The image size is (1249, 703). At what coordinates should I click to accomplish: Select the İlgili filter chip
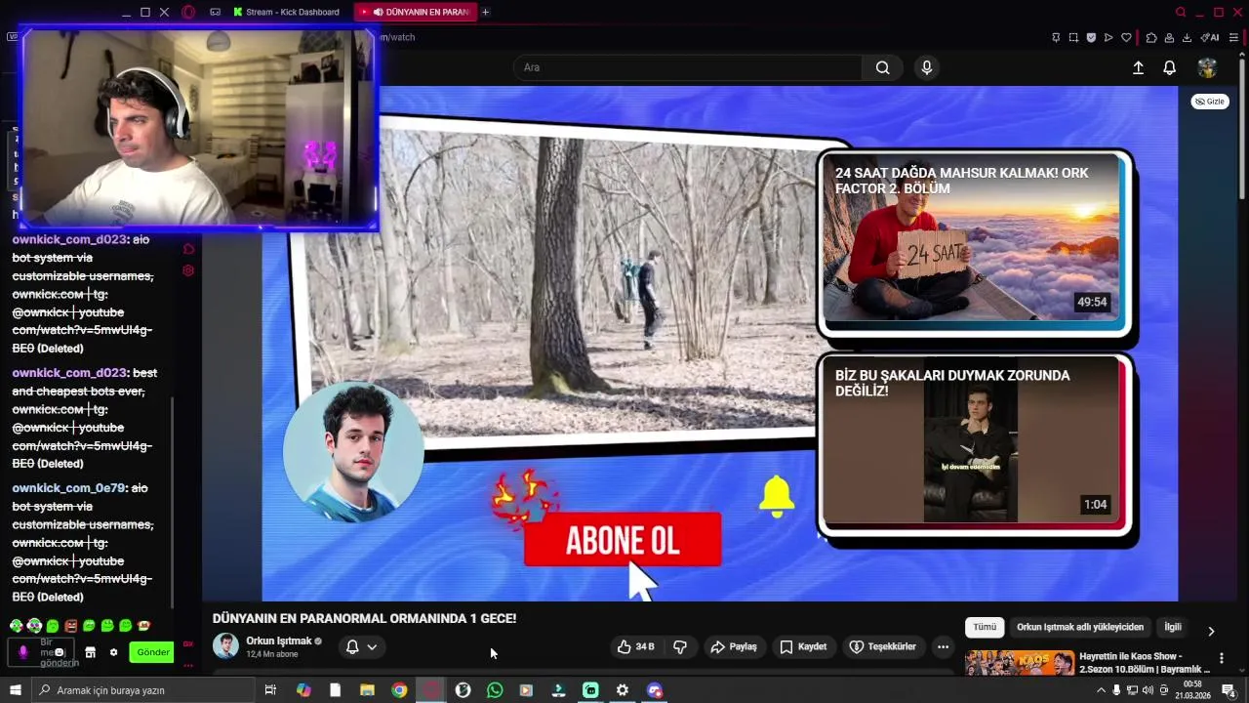tap(1173, 627)
